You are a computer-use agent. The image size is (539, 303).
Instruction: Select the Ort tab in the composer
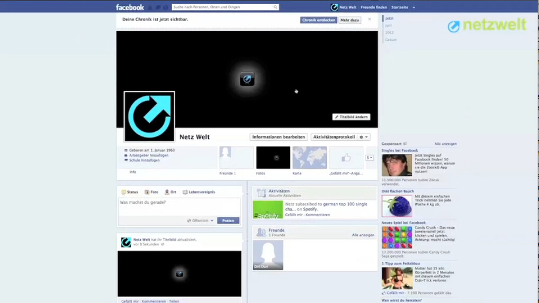tap(170, 192)
